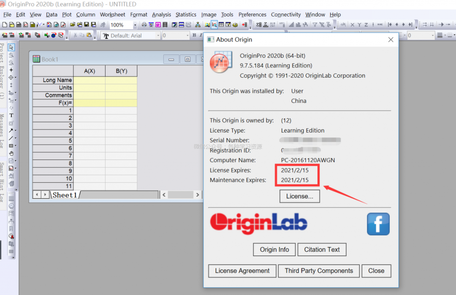Click the Sort worksheet icon
The width and height of the screenshot is (456, 295).
point(273,25)
